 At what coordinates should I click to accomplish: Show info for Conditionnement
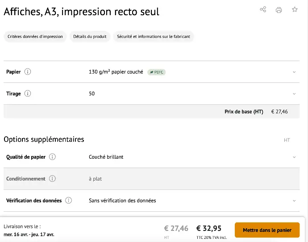pyautogui.click(x=52, y=179)
